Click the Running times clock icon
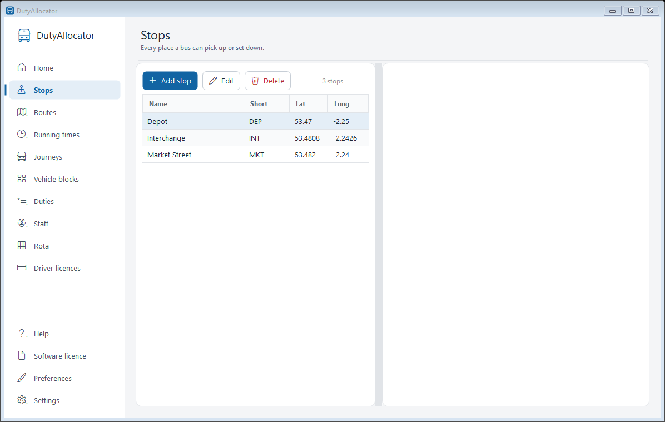 point(22,134)
